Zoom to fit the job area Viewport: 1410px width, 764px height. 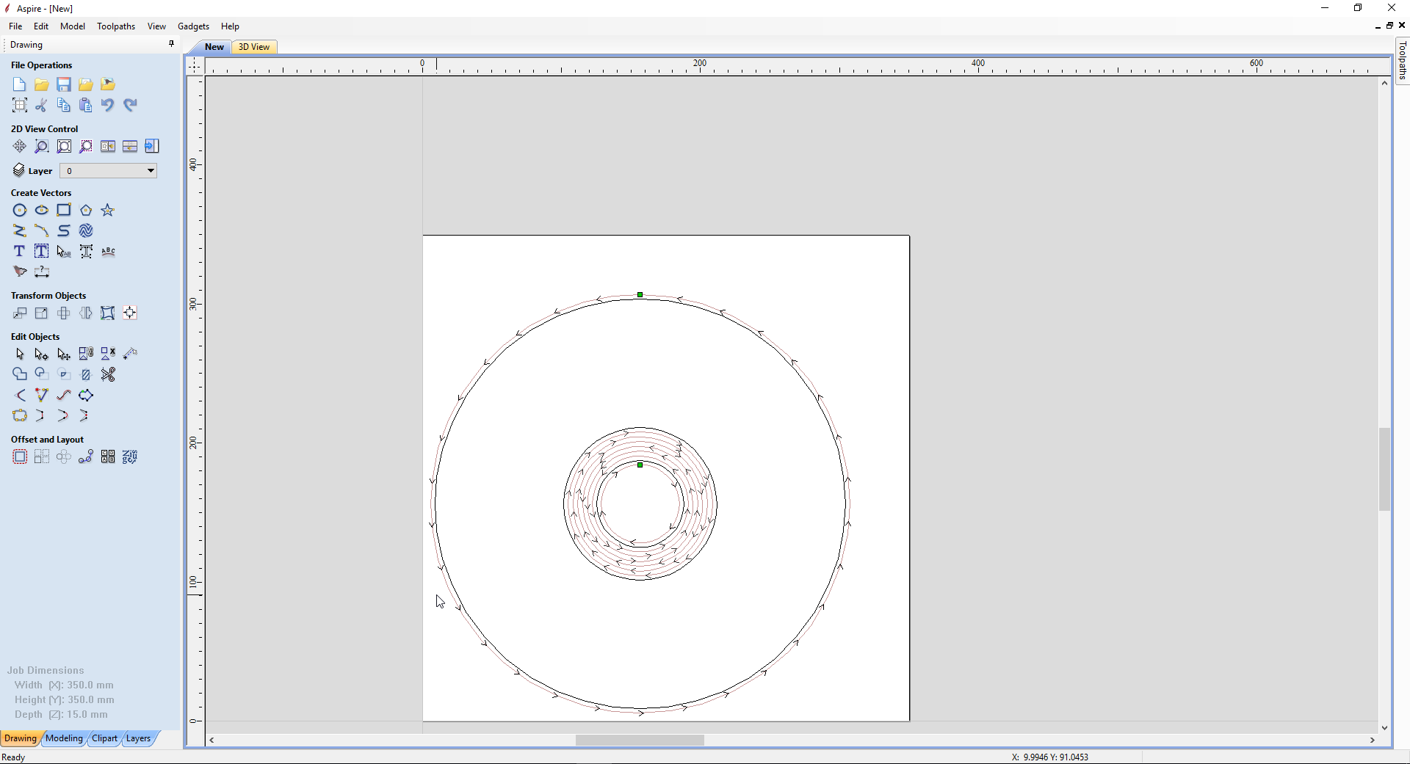click(x=64, y=146)
